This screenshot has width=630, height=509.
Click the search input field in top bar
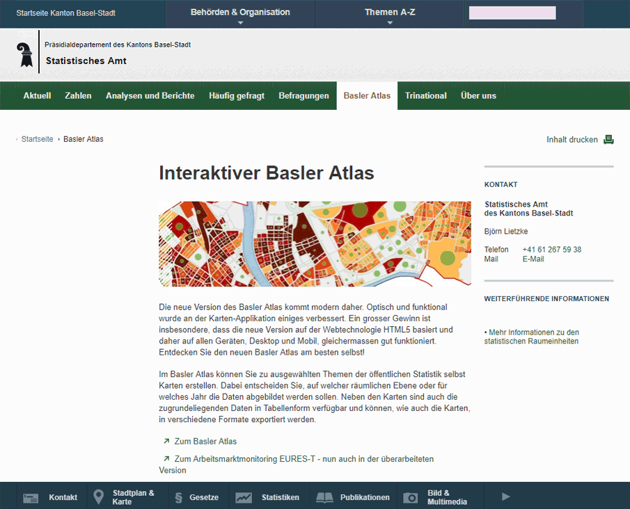pos(512,13)
